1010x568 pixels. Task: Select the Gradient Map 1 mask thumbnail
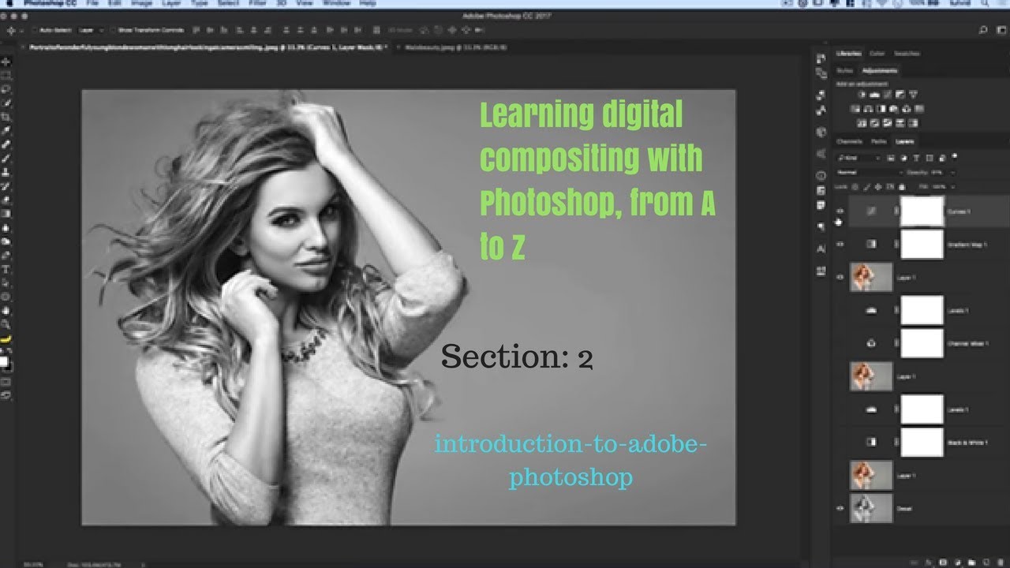point(922,245)
